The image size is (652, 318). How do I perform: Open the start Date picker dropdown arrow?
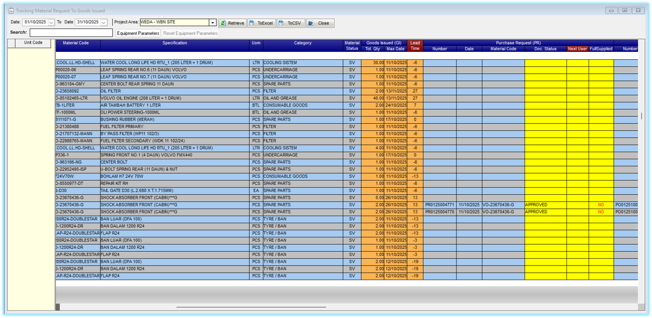coord(52,23)
